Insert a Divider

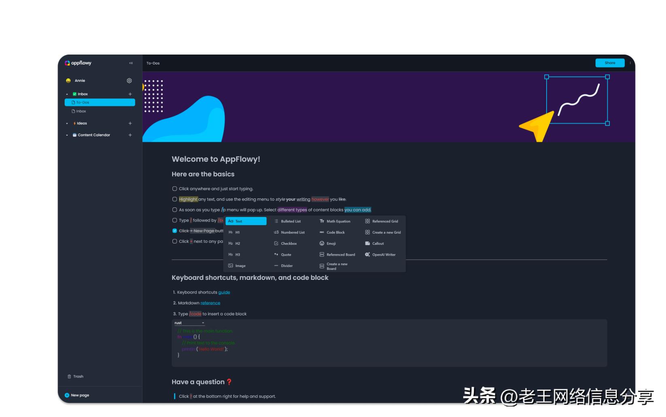[x=286, y=265]
